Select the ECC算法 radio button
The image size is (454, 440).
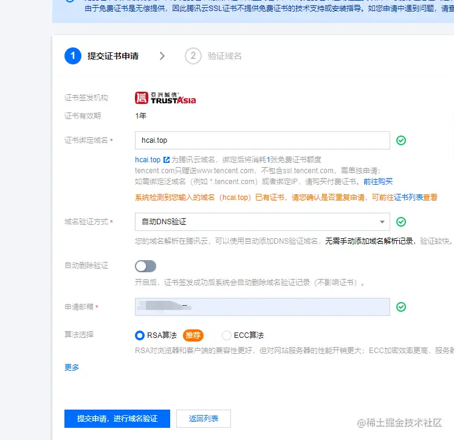pyautogui.click(x=227, y=335)
